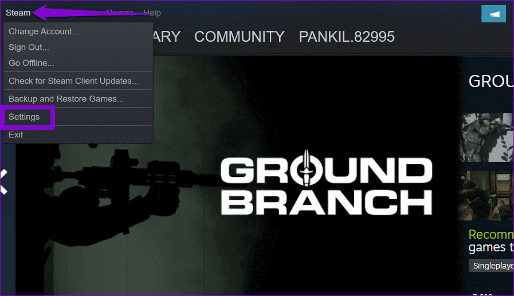Open the PANKIL.82995 profile tab
The image size is (514, 296).
(x=347, y=37)
